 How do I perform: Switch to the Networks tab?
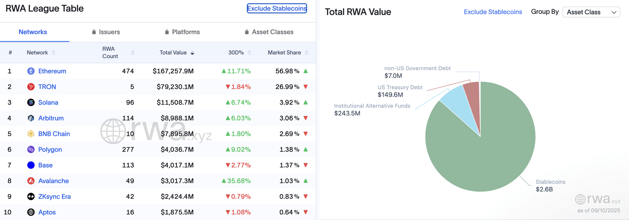click(33, 32)
